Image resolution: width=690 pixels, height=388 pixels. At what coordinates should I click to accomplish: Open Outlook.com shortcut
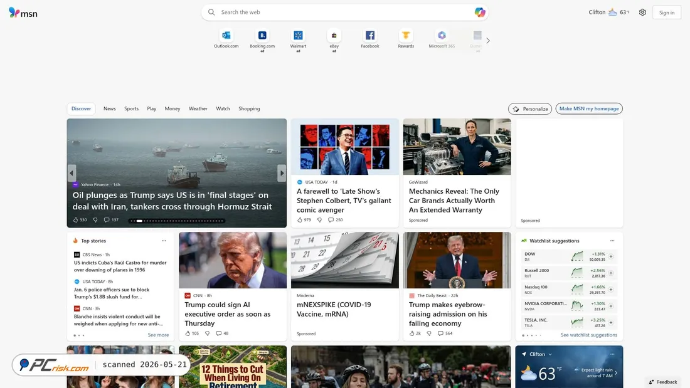[x=226, y=39]
